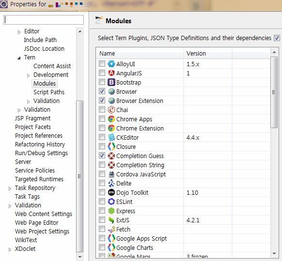Click the AlloyUI module icon
This screenshot has height=261, width=282.
(111, 64)
